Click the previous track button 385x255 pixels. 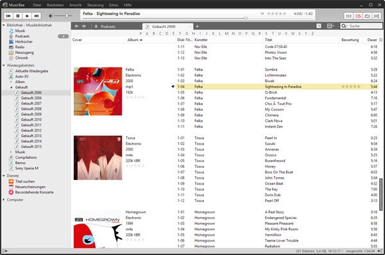click(8, 16)
